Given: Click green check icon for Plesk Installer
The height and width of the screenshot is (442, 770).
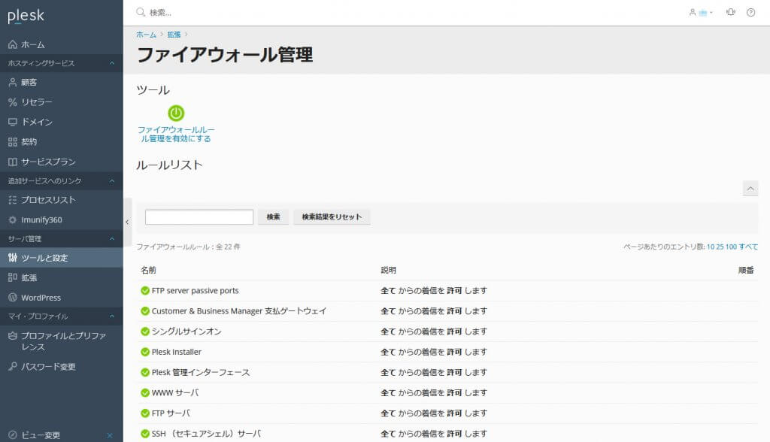Looking at the screenshot, I should [x=145, y=352].
